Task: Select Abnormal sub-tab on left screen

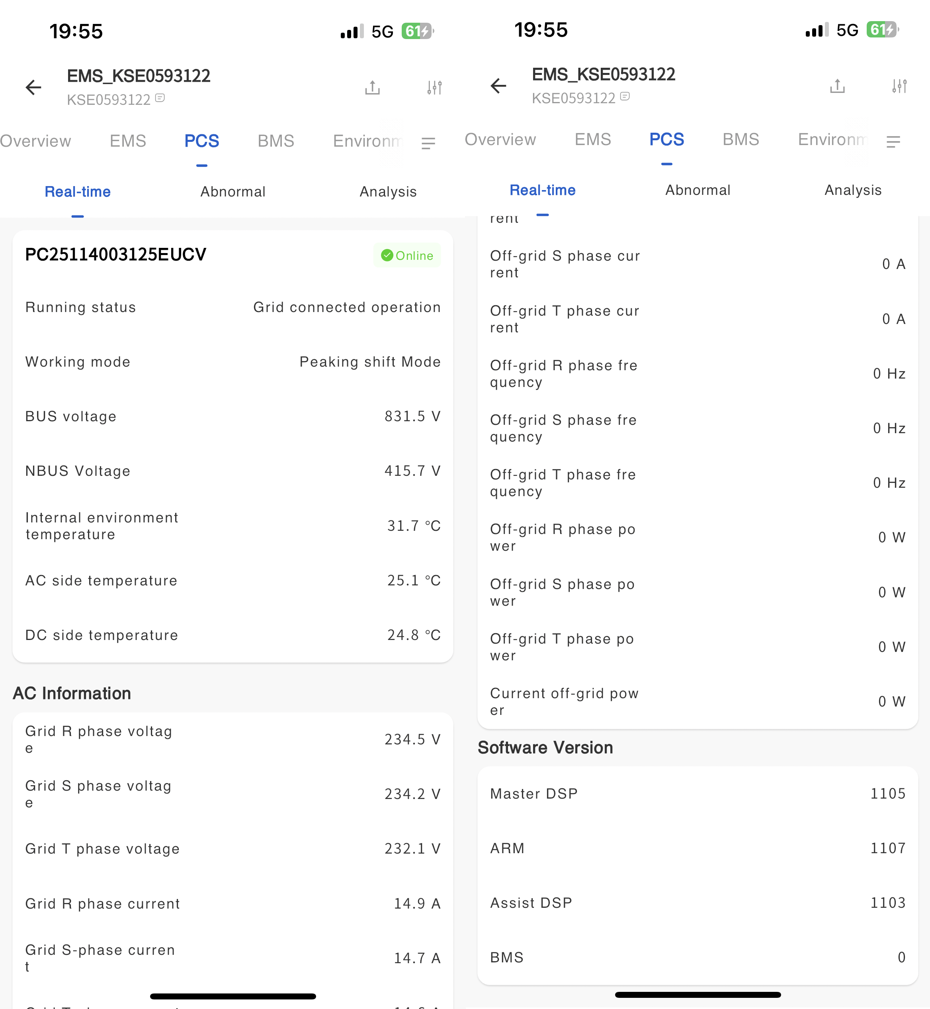Action: pyautogui.click(x=232, y=192)
